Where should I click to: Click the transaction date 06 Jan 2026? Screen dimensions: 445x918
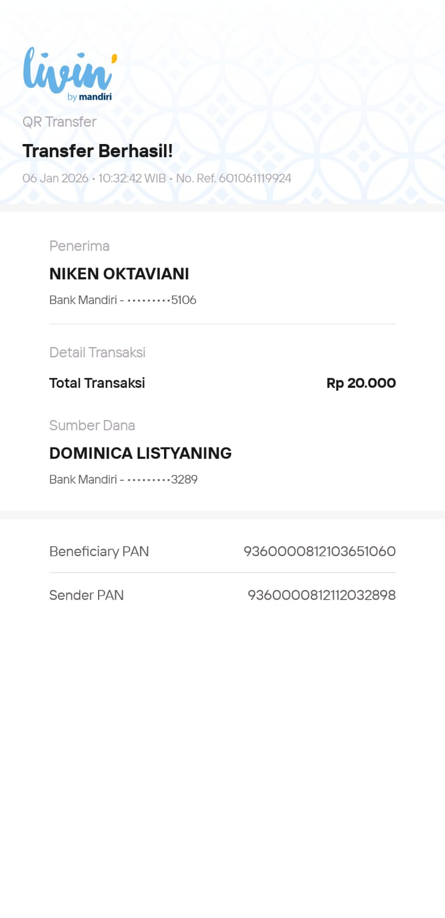coord(55,178)
